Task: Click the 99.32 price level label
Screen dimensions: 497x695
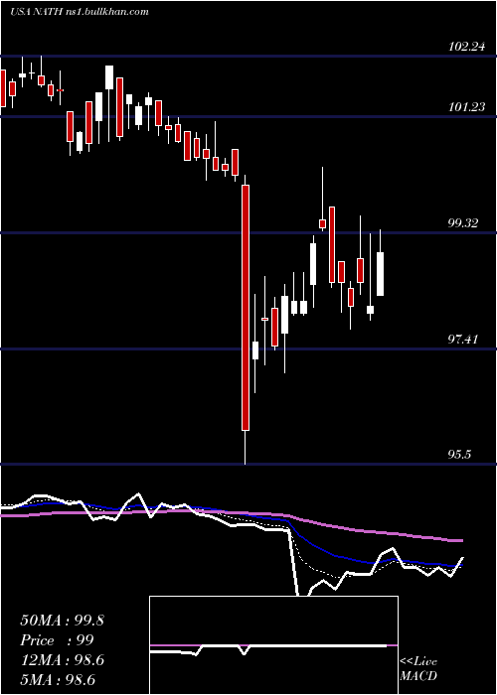Action: pyautogui.click(x=463, y=223)
